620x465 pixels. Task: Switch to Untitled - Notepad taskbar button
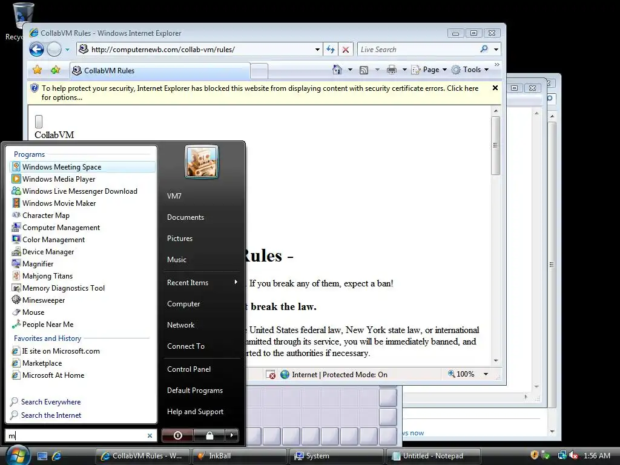(433, 456)
